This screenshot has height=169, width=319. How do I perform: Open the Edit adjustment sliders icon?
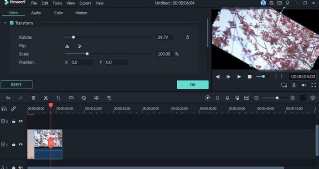click(109, 98)
